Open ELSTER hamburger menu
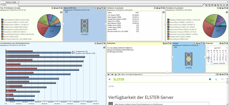The height and width of the screenshot is (105, 229). coord(110,79)
